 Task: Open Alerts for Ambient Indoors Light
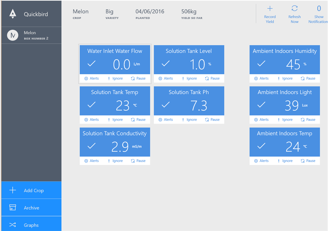(261, 119)
